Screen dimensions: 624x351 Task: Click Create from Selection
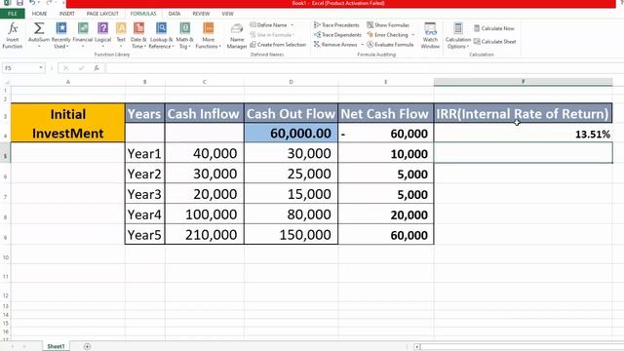[x=278, y=45]
